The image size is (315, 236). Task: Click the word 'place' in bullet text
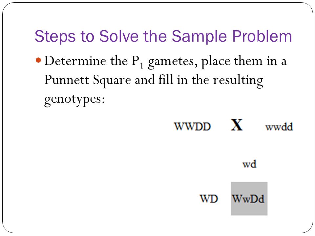tap(216, 61)
